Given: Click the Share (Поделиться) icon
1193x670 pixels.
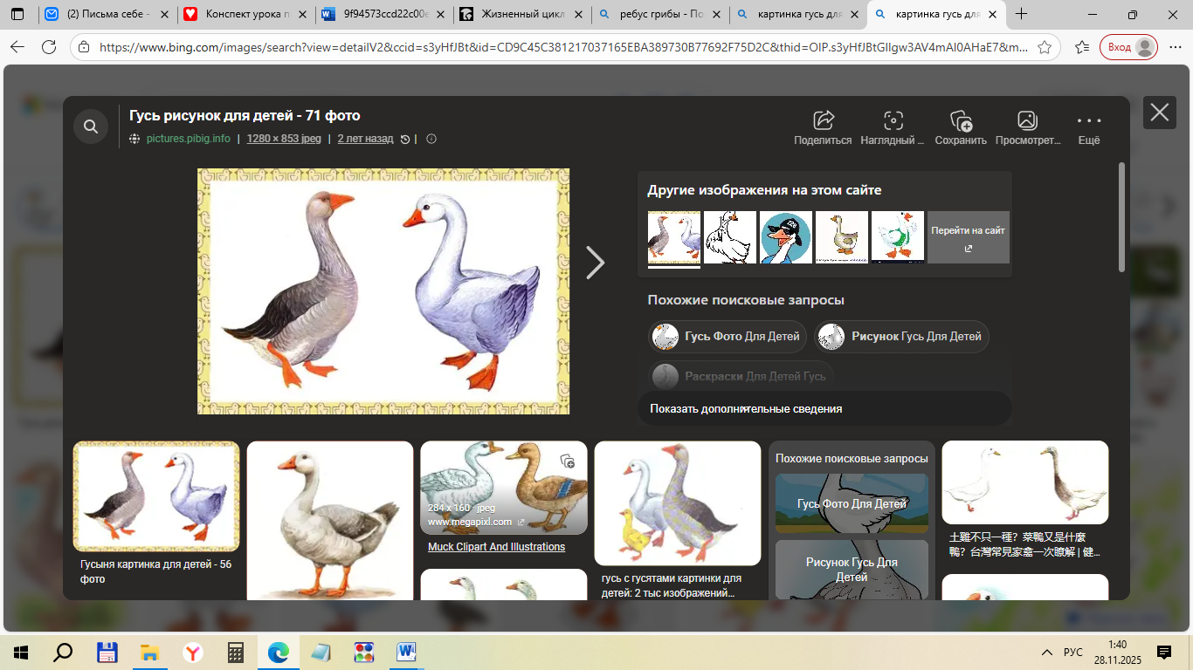Looking at the screenshot, I should [823, 121].
